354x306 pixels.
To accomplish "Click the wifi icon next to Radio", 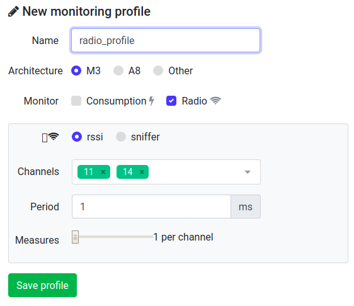I will click(x=215, y=101).
